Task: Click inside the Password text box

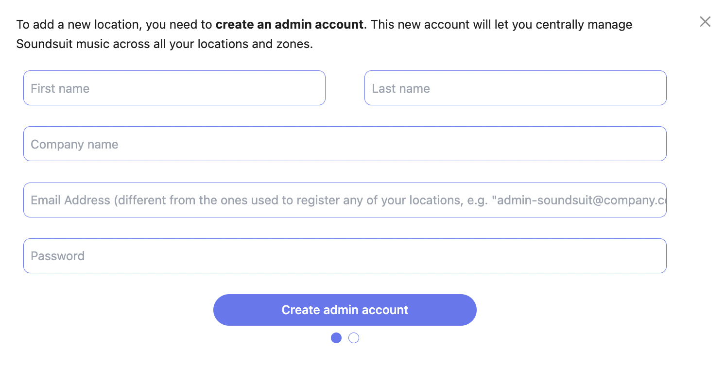Action: [x=345, y=256]
